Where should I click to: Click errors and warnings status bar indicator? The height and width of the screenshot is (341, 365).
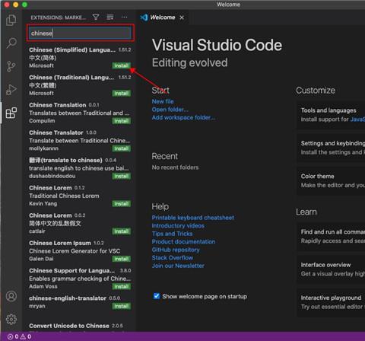[x=20, y=336]
